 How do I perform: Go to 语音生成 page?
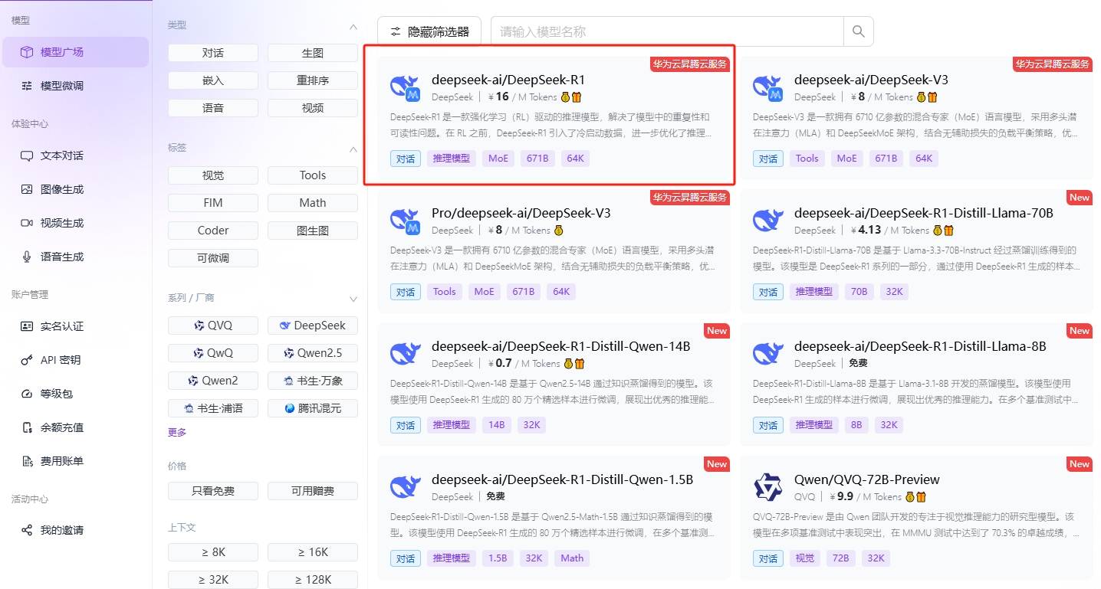click(x=75, y=257)
